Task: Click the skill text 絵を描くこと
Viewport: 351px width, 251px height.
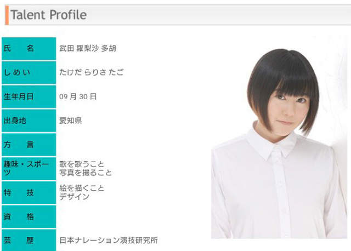Action: [82, 188]
